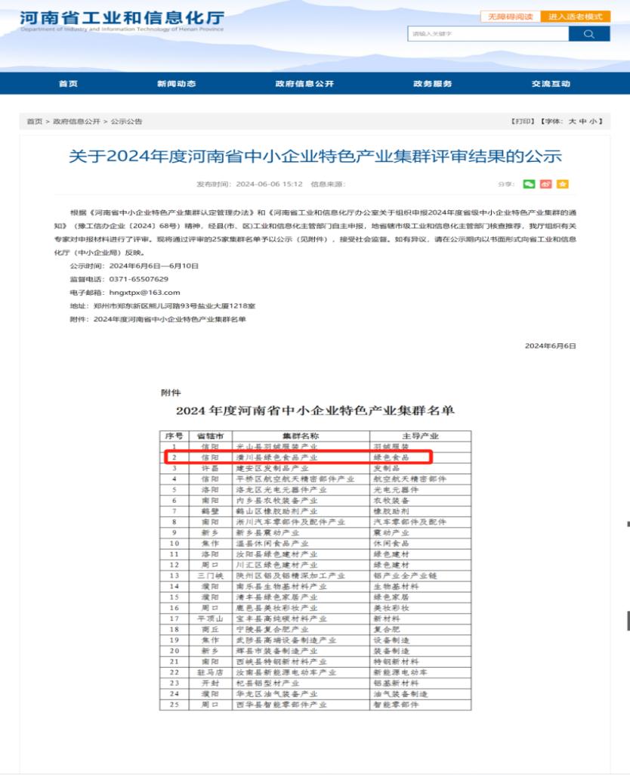This screenshot has width=630, height=775.
Task: Click the 公示公告 breadcrumb link
Action: tap(126, 121)
